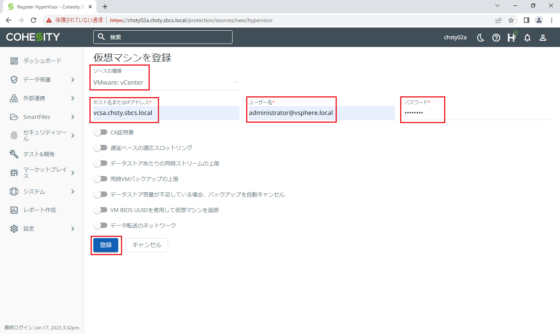The image size is (560, 334).
Task: Expand SmartFiles menu chevron
Action: pos(73,117)
